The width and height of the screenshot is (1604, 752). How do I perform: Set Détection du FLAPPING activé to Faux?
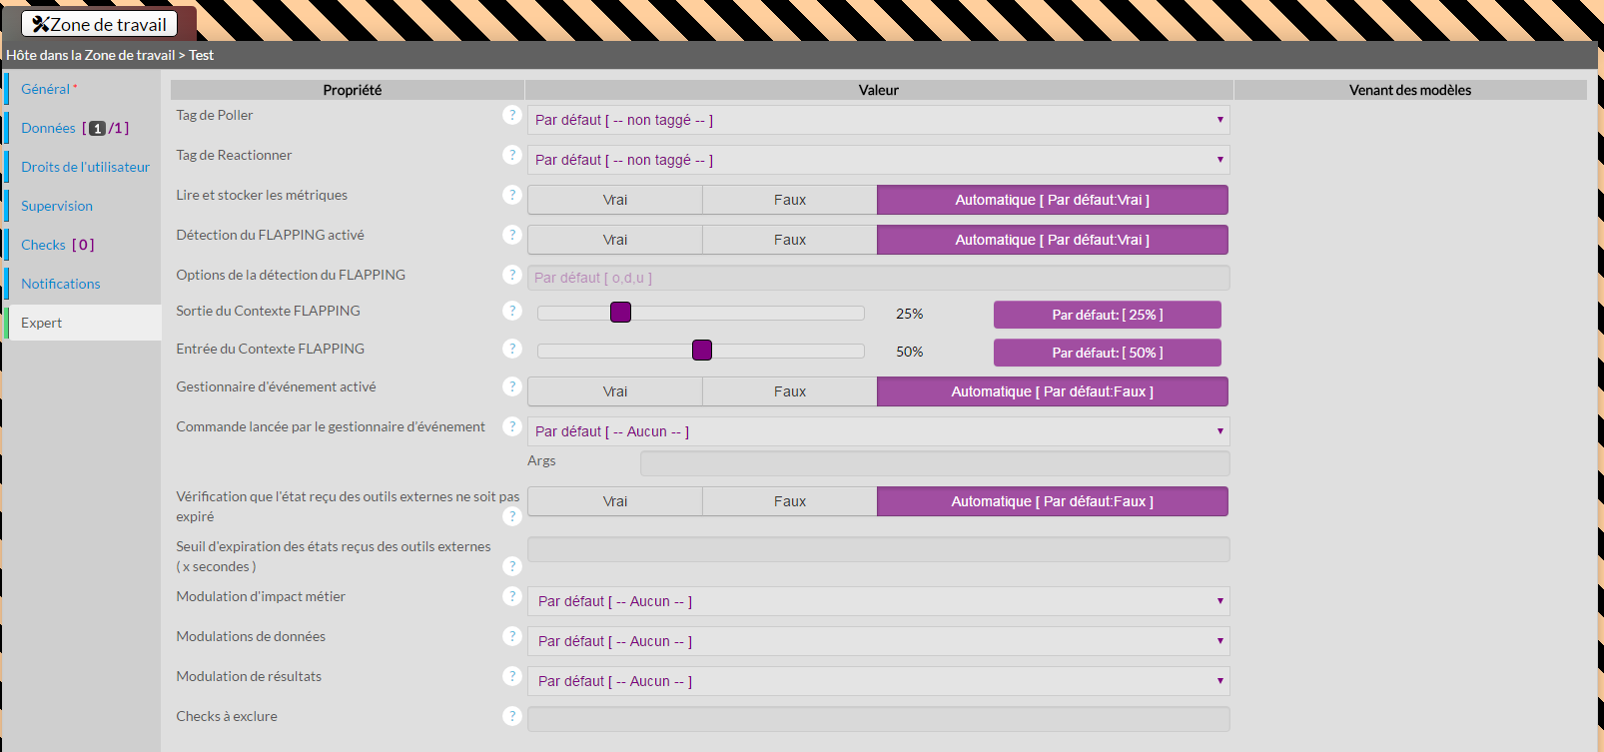(789, 240)
